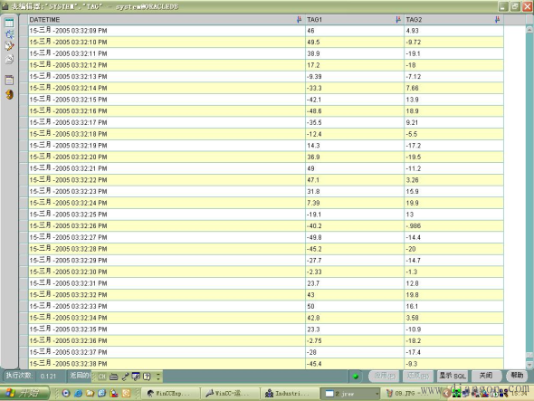
Task: Expand the grouped jrew taskbar button
Action: pyautogui.click(x=350, y=394)
